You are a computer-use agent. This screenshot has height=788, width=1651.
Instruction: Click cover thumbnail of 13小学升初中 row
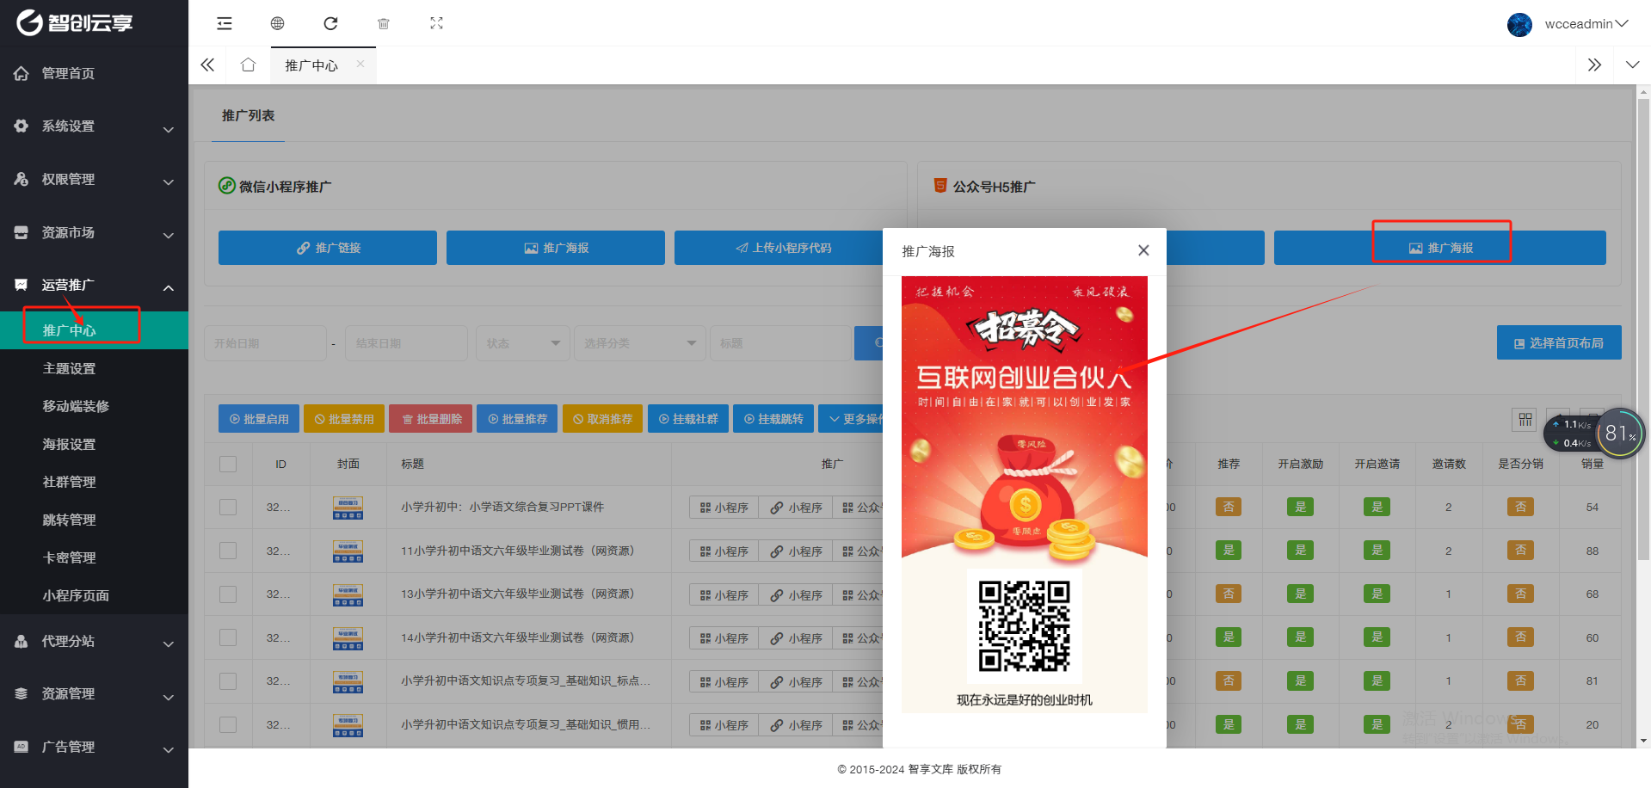[x=348, y=594]
